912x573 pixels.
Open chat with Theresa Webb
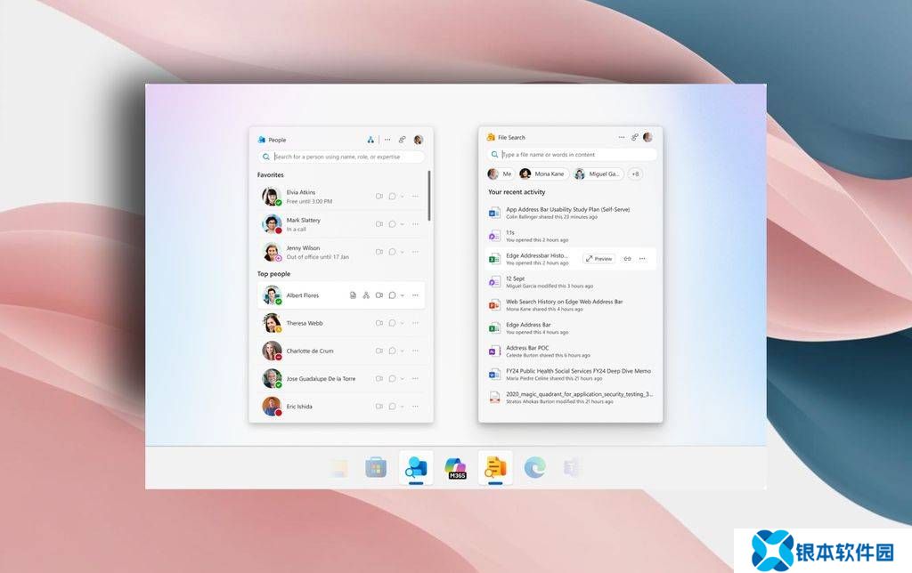click(x=393, y=323)
